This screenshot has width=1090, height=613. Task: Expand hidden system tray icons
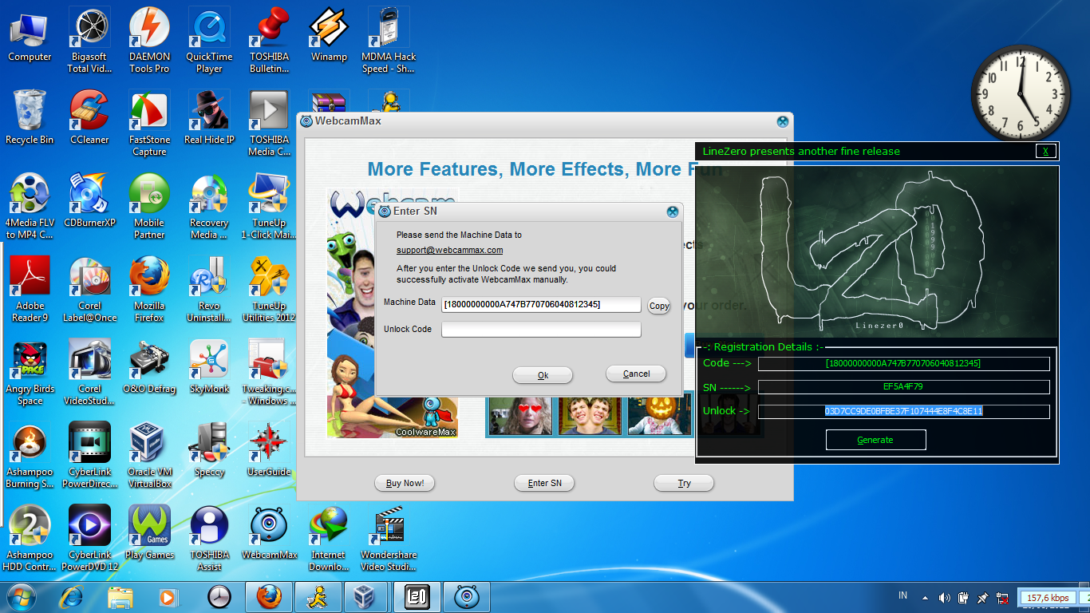point(924,596)
